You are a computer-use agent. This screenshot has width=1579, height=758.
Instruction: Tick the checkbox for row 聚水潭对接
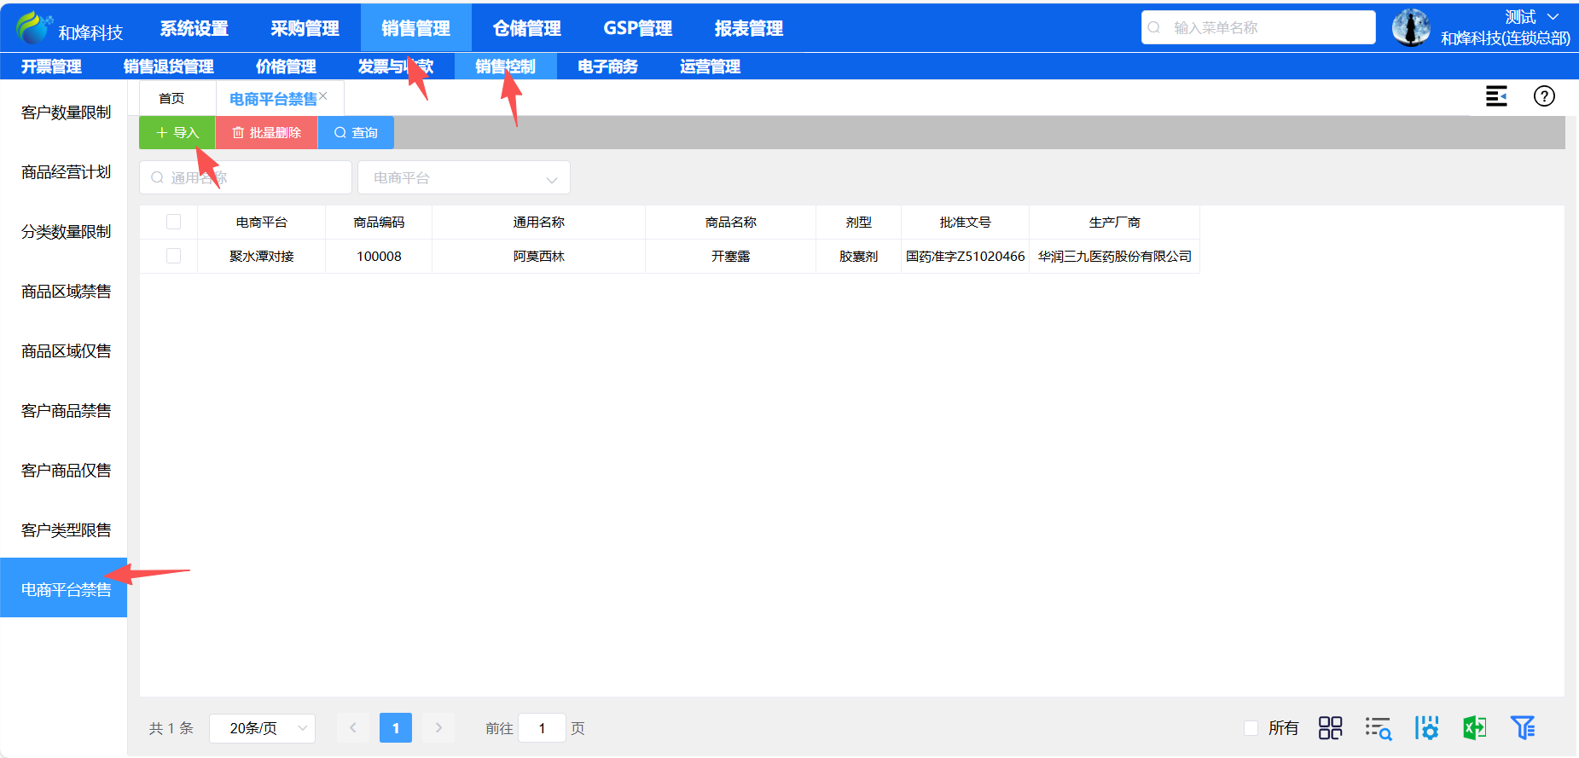pos(174,256)
